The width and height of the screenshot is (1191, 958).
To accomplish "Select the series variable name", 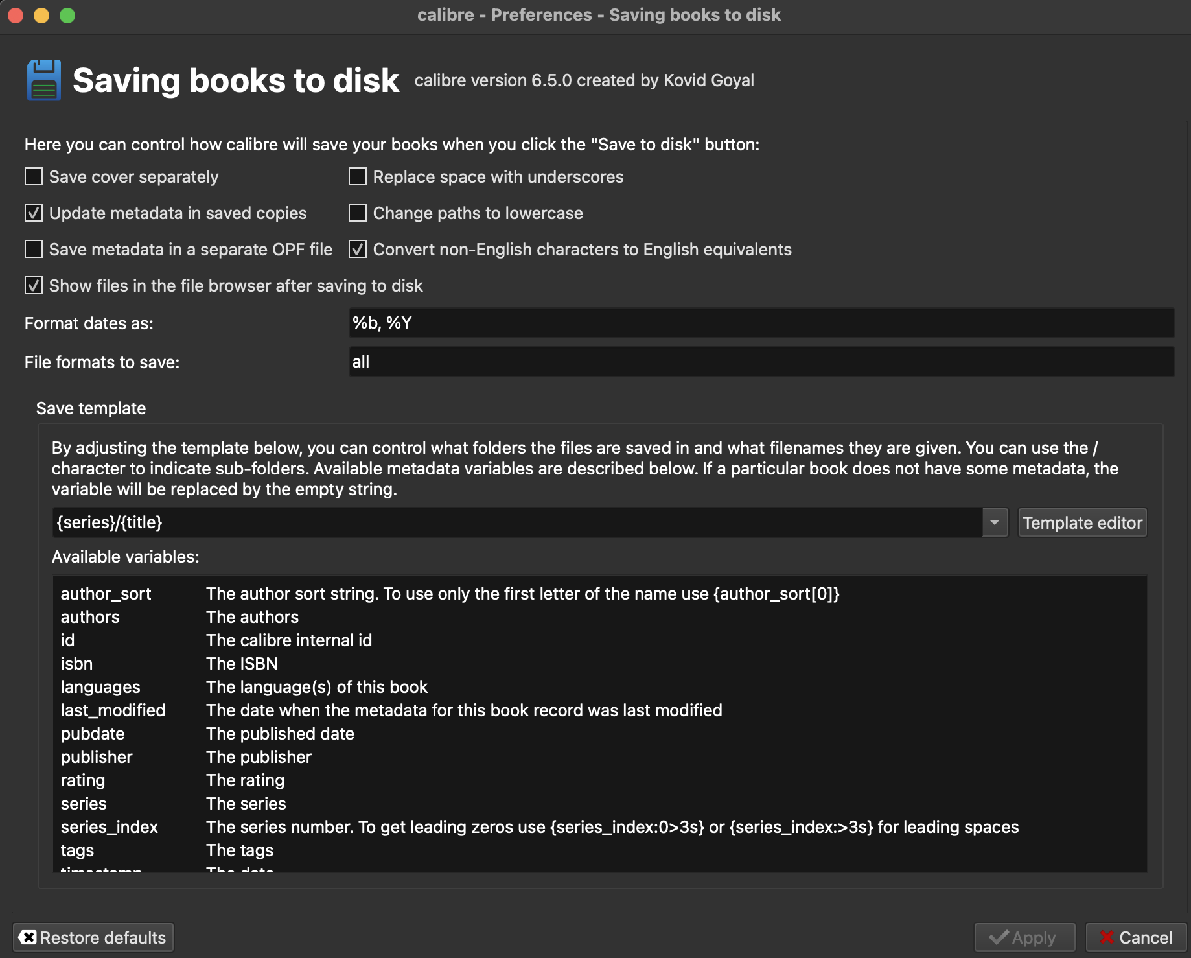I will click(x=84, y=804).
